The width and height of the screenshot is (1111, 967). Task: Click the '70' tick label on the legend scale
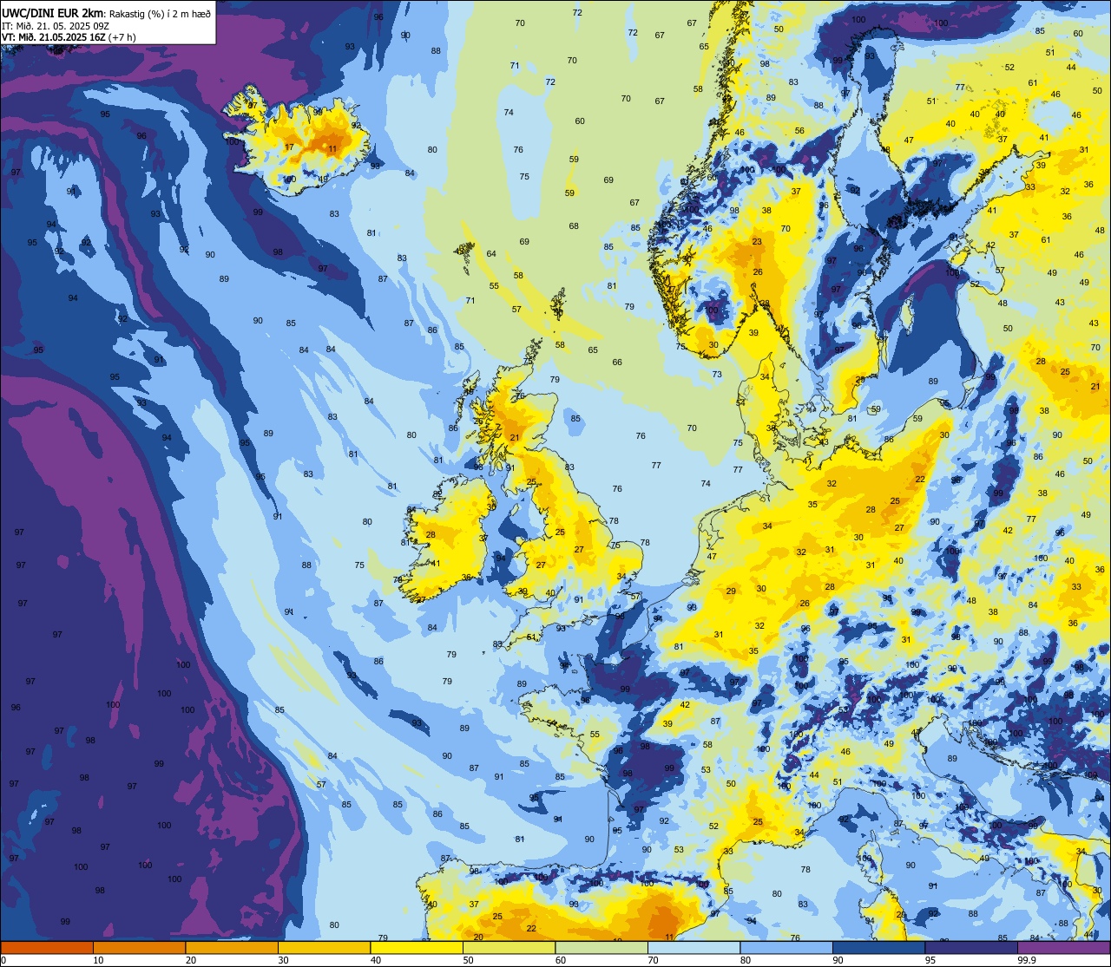tap(653, 960)
